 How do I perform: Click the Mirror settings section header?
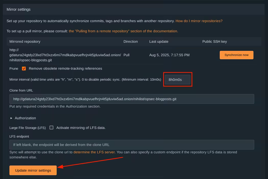(x=19, y=9)
